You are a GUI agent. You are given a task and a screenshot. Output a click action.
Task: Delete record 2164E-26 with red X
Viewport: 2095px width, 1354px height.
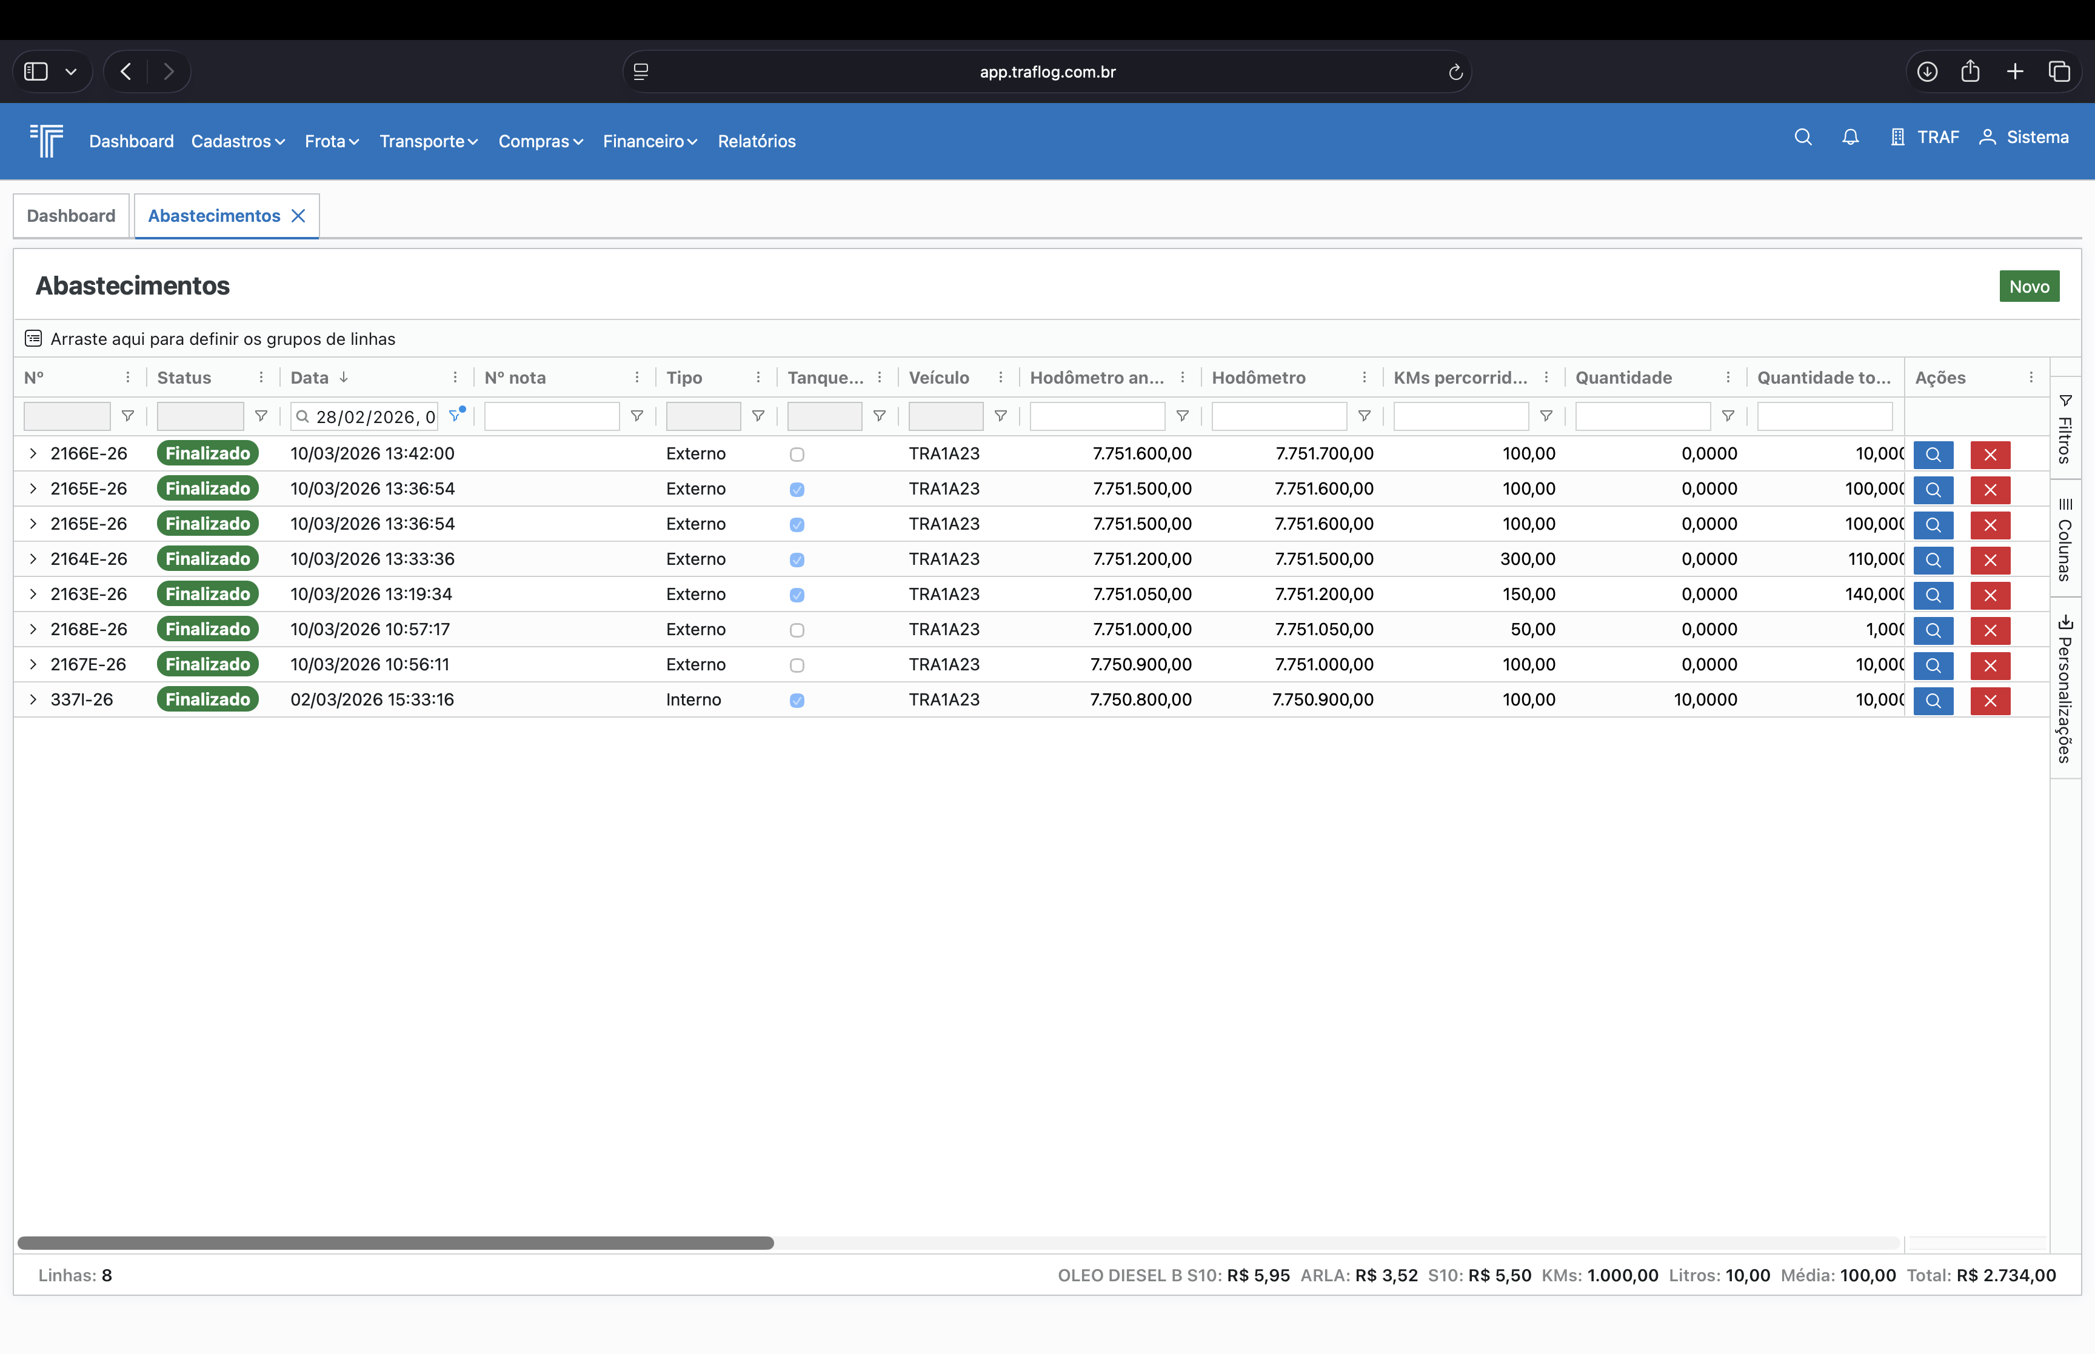pyautogui.click(x=1990, y=560)
